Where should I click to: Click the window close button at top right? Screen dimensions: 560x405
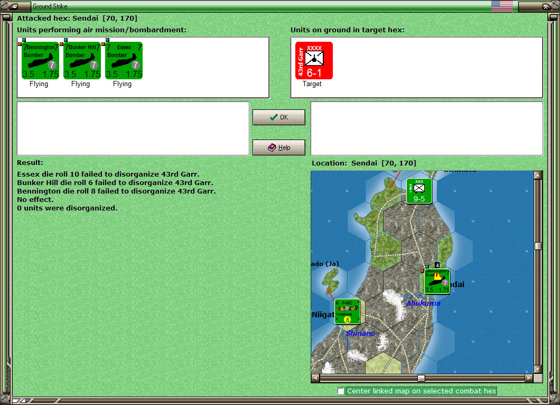(x=546, y=6)
